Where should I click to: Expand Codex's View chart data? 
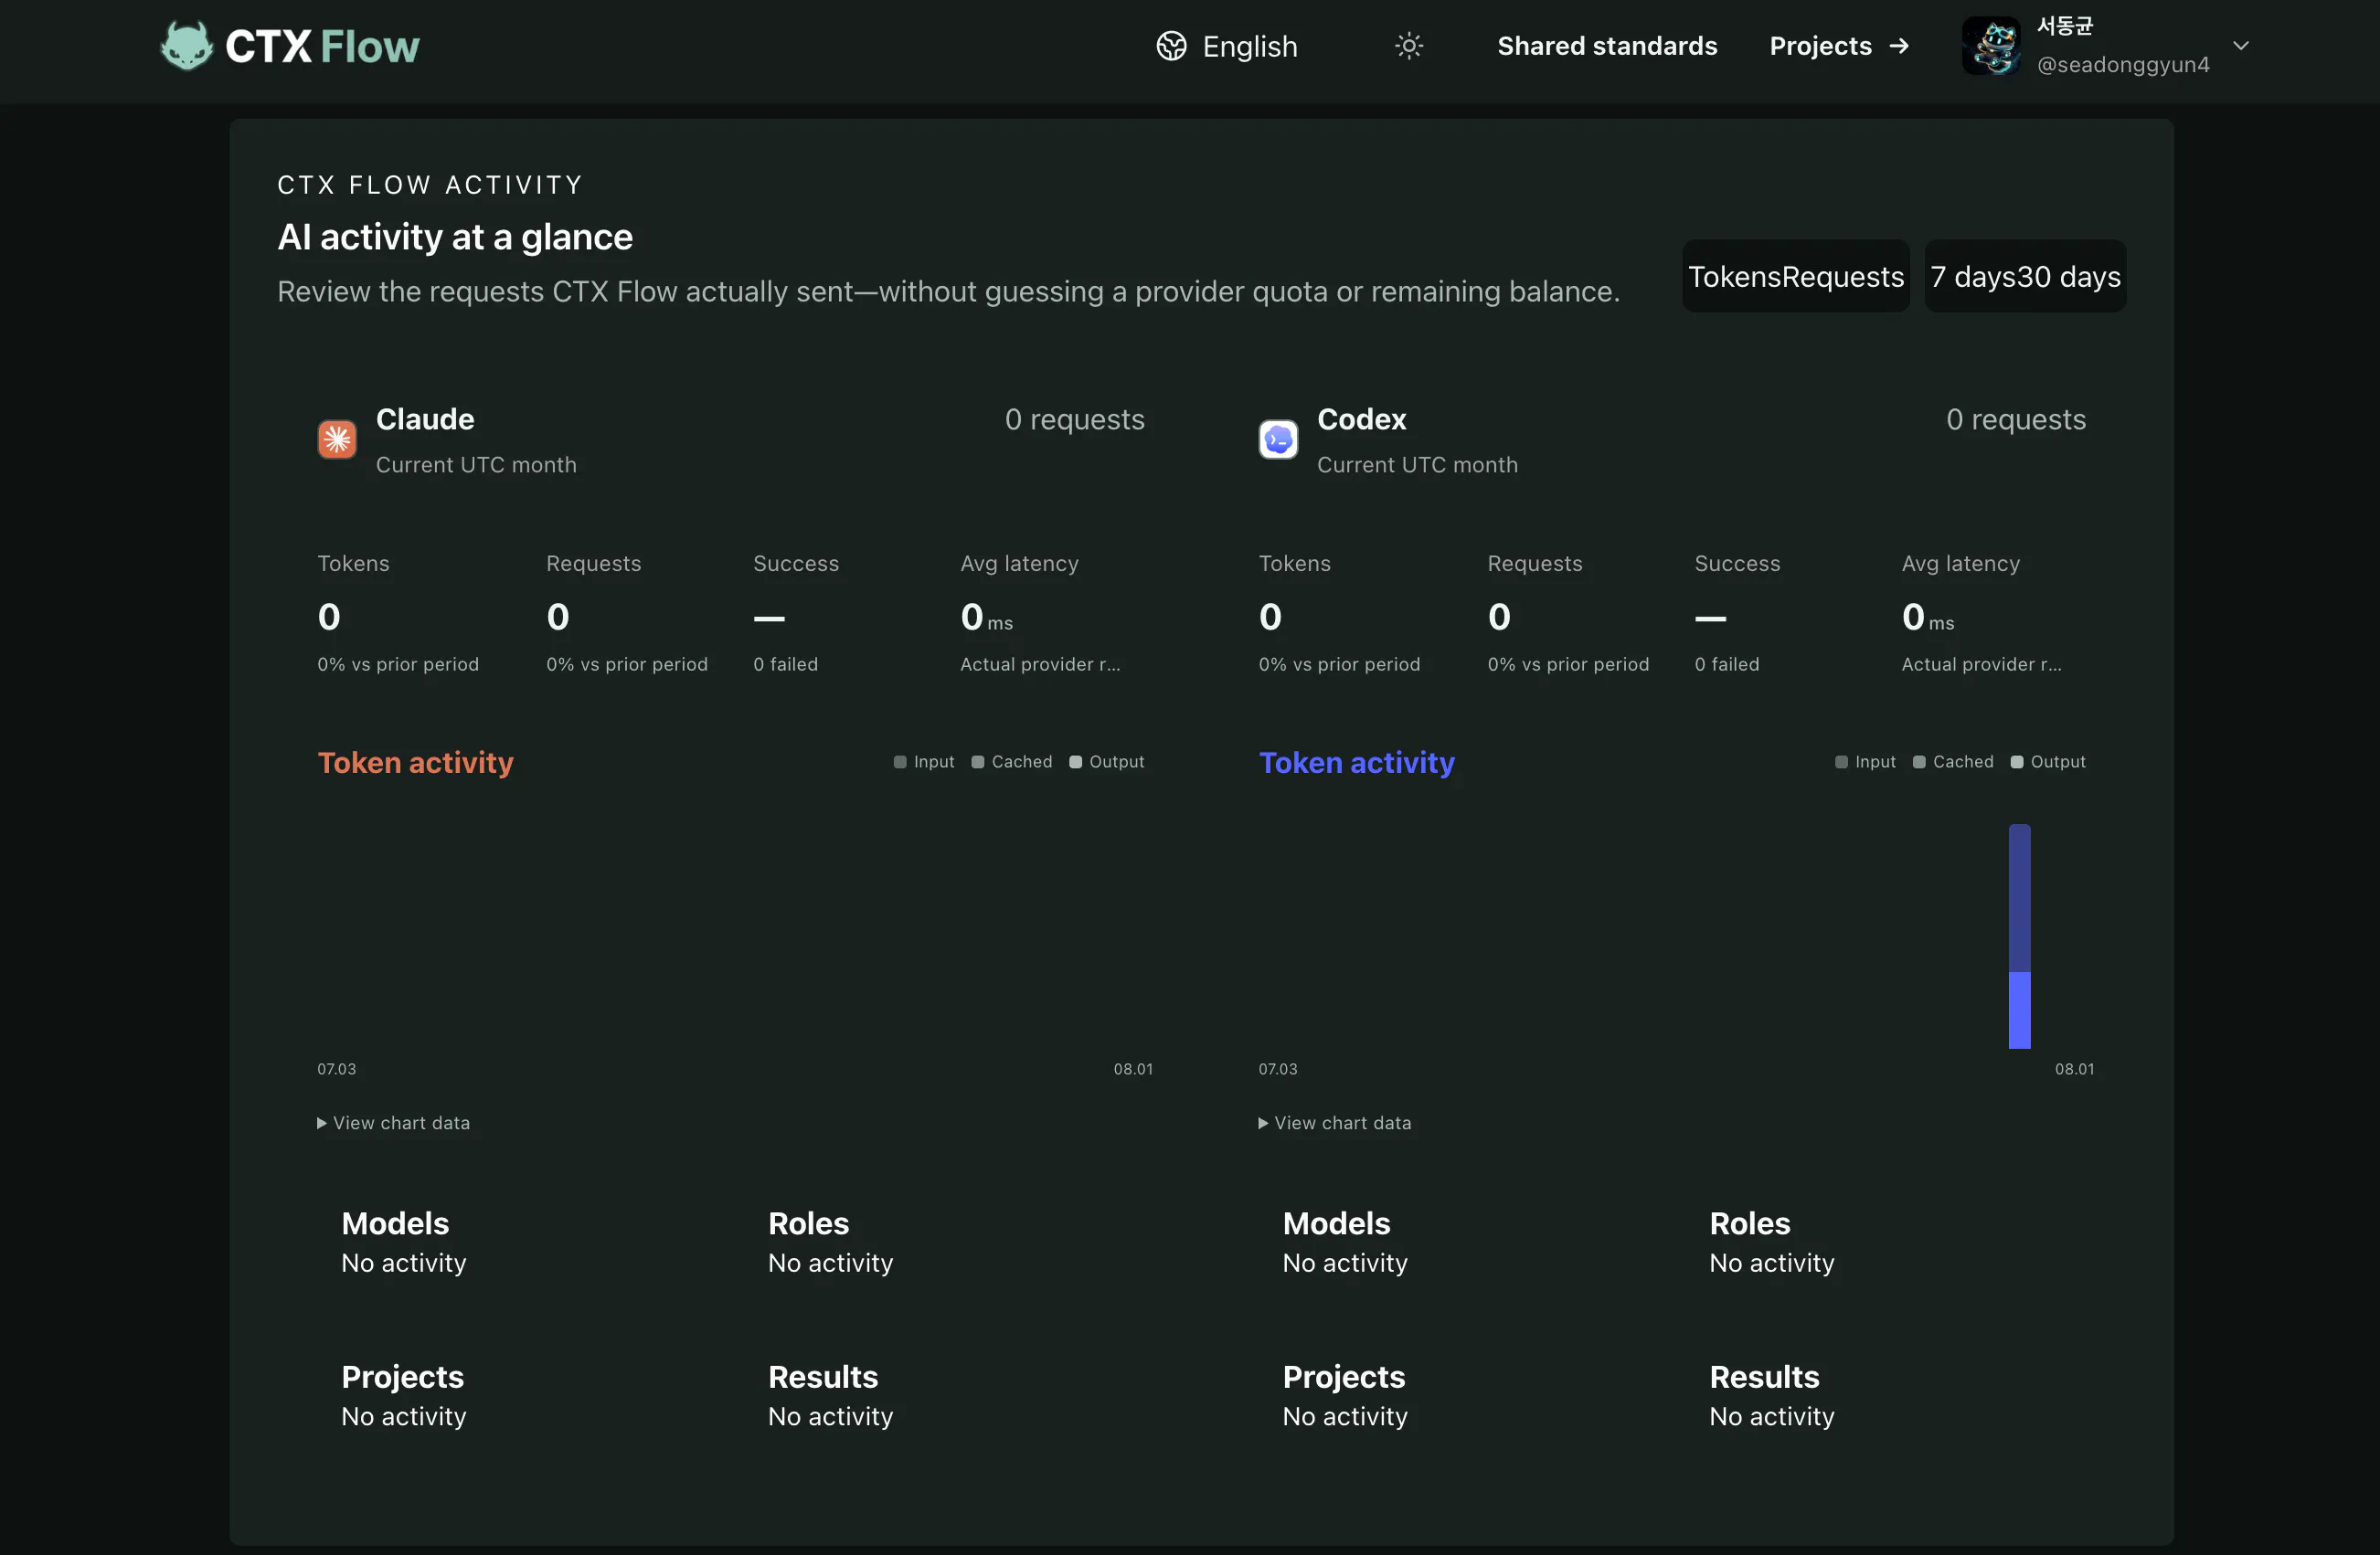coord(1335,1123)
